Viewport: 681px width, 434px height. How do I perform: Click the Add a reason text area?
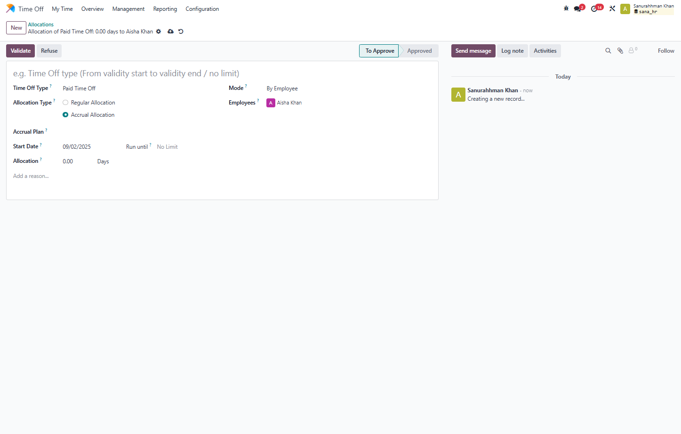click(x=222, y=176)
